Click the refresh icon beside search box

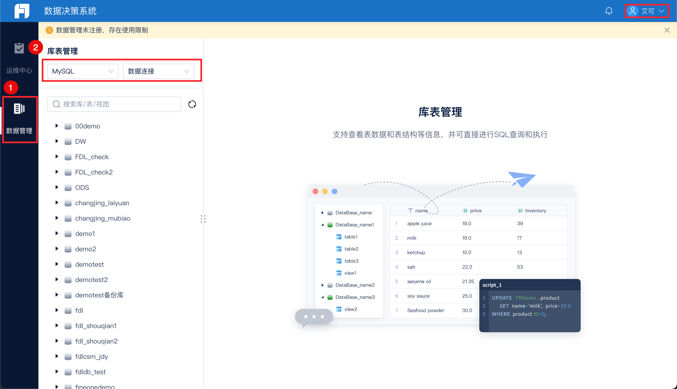pyautogui.click(x=192, y=104)
